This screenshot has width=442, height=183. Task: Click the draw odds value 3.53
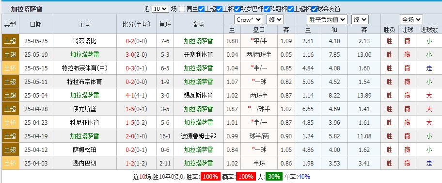tap(334, 163)
